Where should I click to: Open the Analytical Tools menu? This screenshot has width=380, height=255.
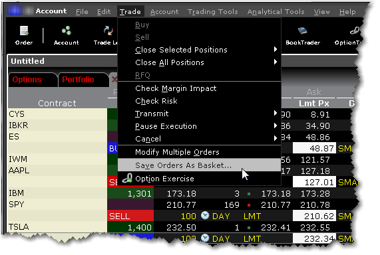pyautogui.click(x=276, y=11)
